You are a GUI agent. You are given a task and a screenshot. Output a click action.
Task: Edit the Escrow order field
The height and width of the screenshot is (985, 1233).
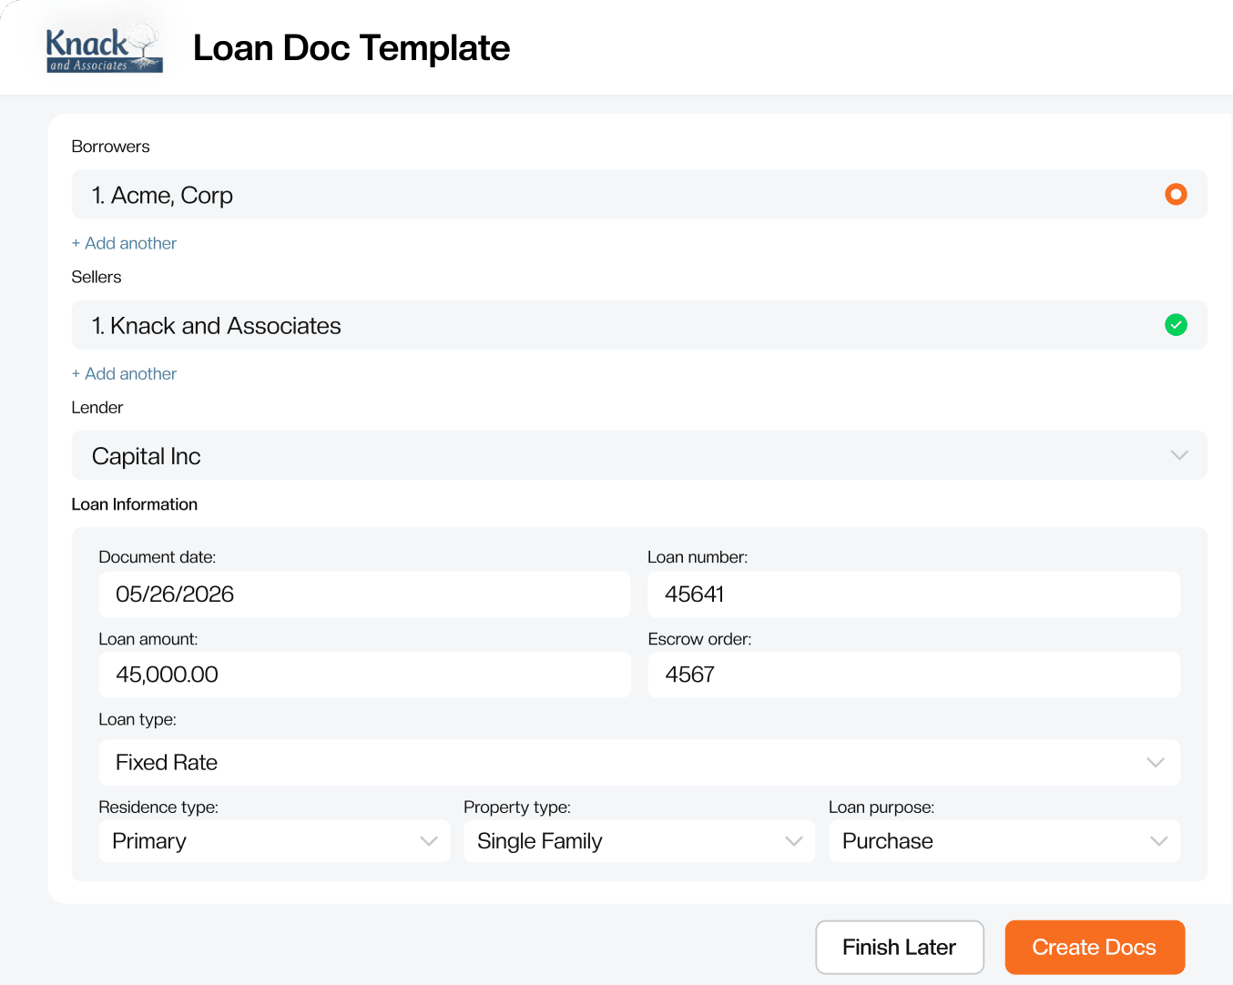(x=914, y=675)
